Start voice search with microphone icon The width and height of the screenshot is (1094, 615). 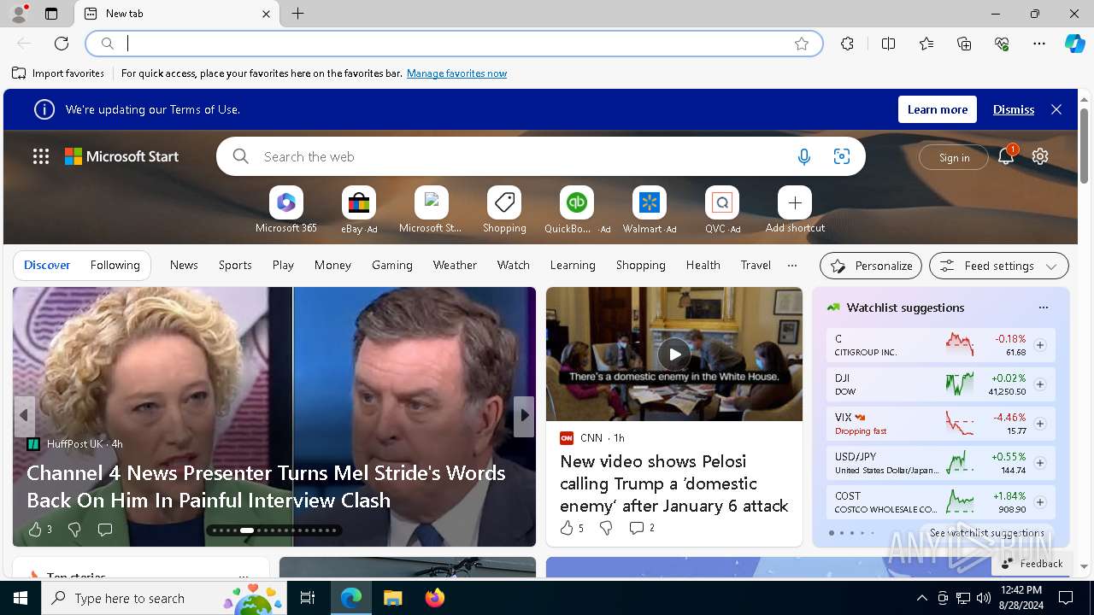click(x=803, y=156)
